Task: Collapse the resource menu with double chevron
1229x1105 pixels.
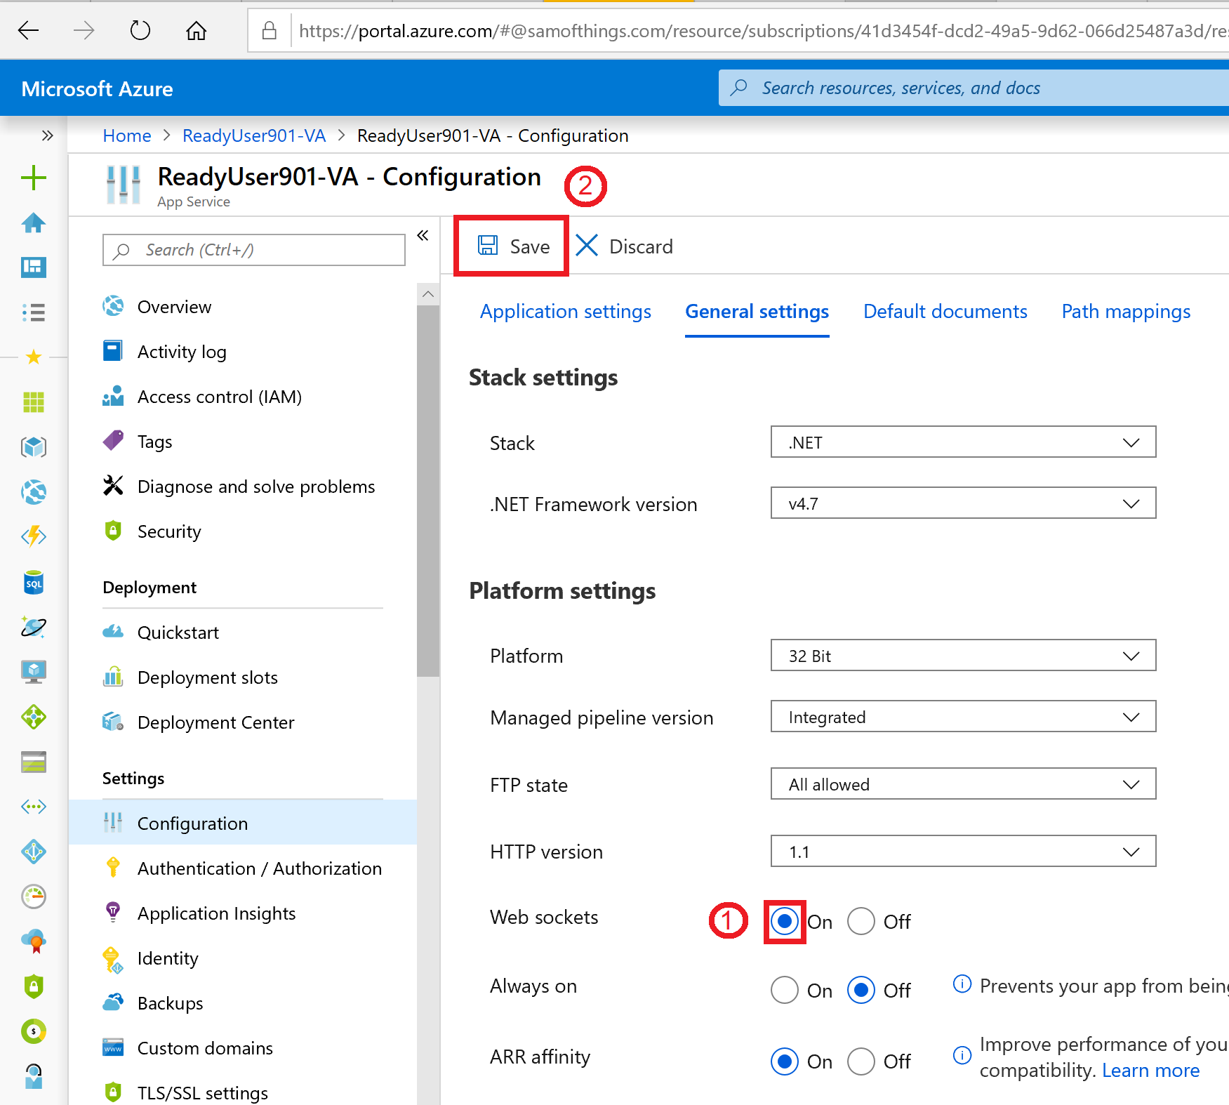Action: click(x=423, y=235)
